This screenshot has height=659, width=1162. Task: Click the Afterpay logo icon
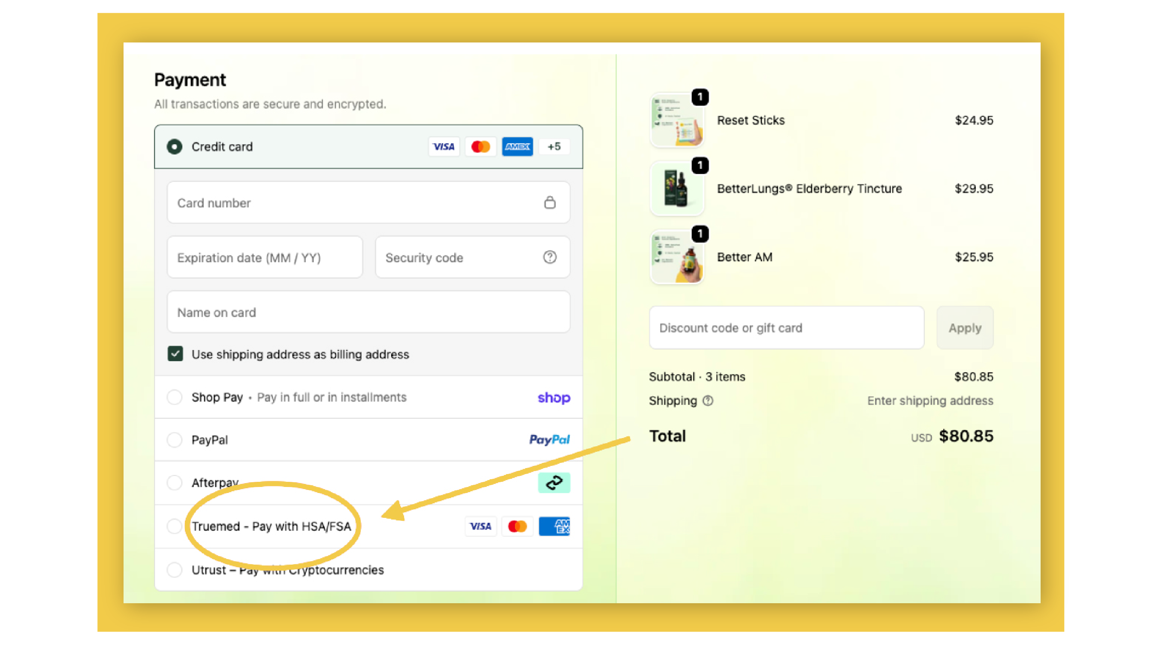553,483
